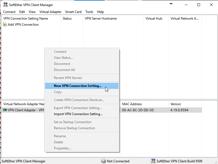Select Create VPN Connection Shortcut entry
The height and width of the screenshot is (164, 218).
[82, 100]
